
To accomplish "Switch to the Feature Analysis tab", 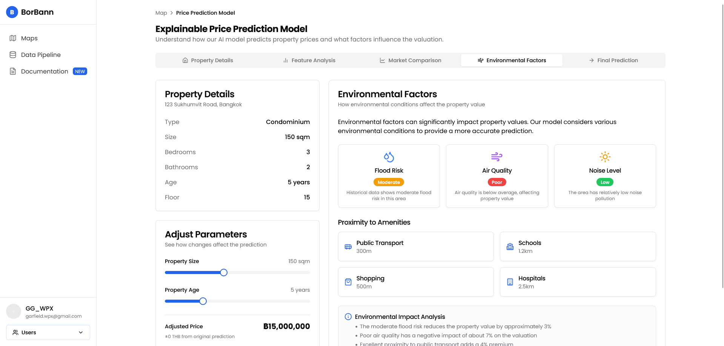I will pyautogui.click(x=309, y=60).
